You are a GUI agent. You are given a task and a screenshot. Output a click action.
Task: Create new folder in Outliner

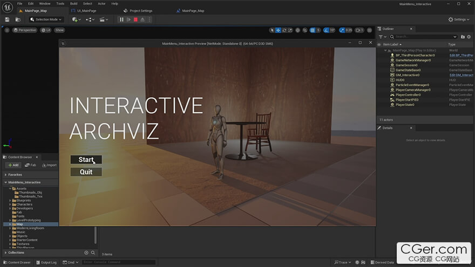[463, 37]
